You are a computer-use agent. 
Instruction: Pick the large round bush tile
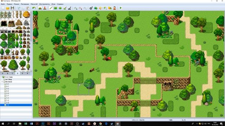13,65
